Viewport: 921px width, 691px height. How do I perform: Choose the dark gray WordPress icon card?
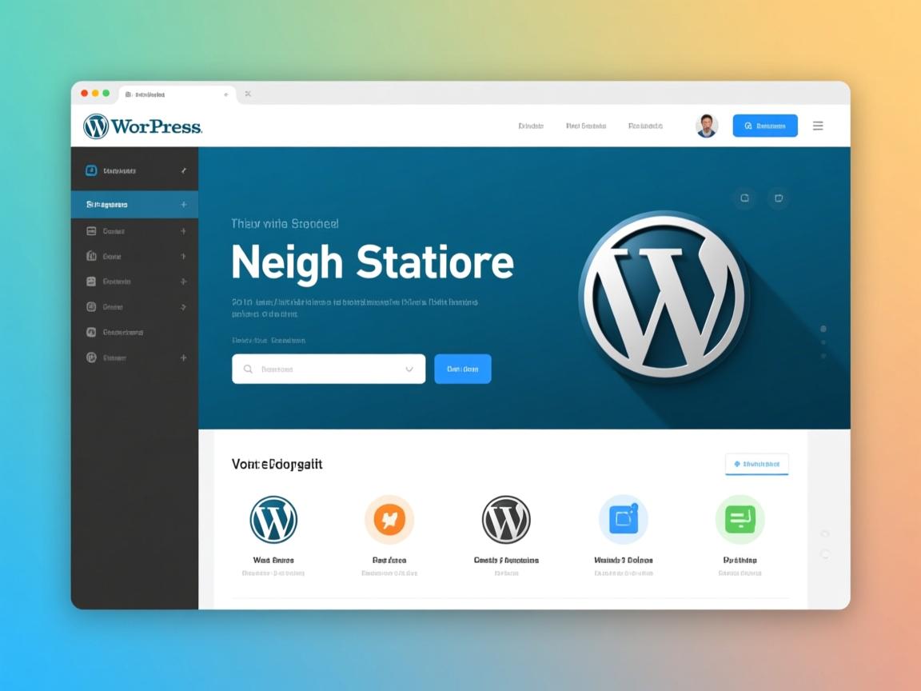click(506, 520)
